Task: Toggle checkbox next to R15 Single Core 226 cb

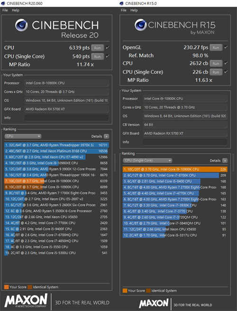Action: (x=226, y=72)
